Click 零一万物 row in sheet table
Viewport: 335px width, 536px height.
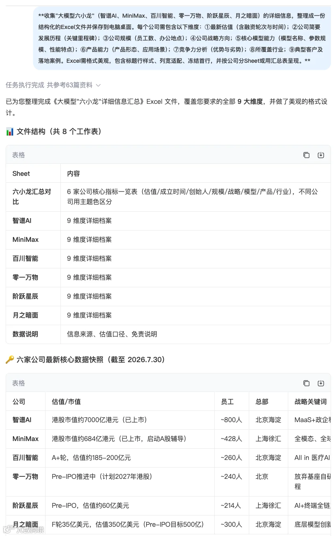click(168, 278)
